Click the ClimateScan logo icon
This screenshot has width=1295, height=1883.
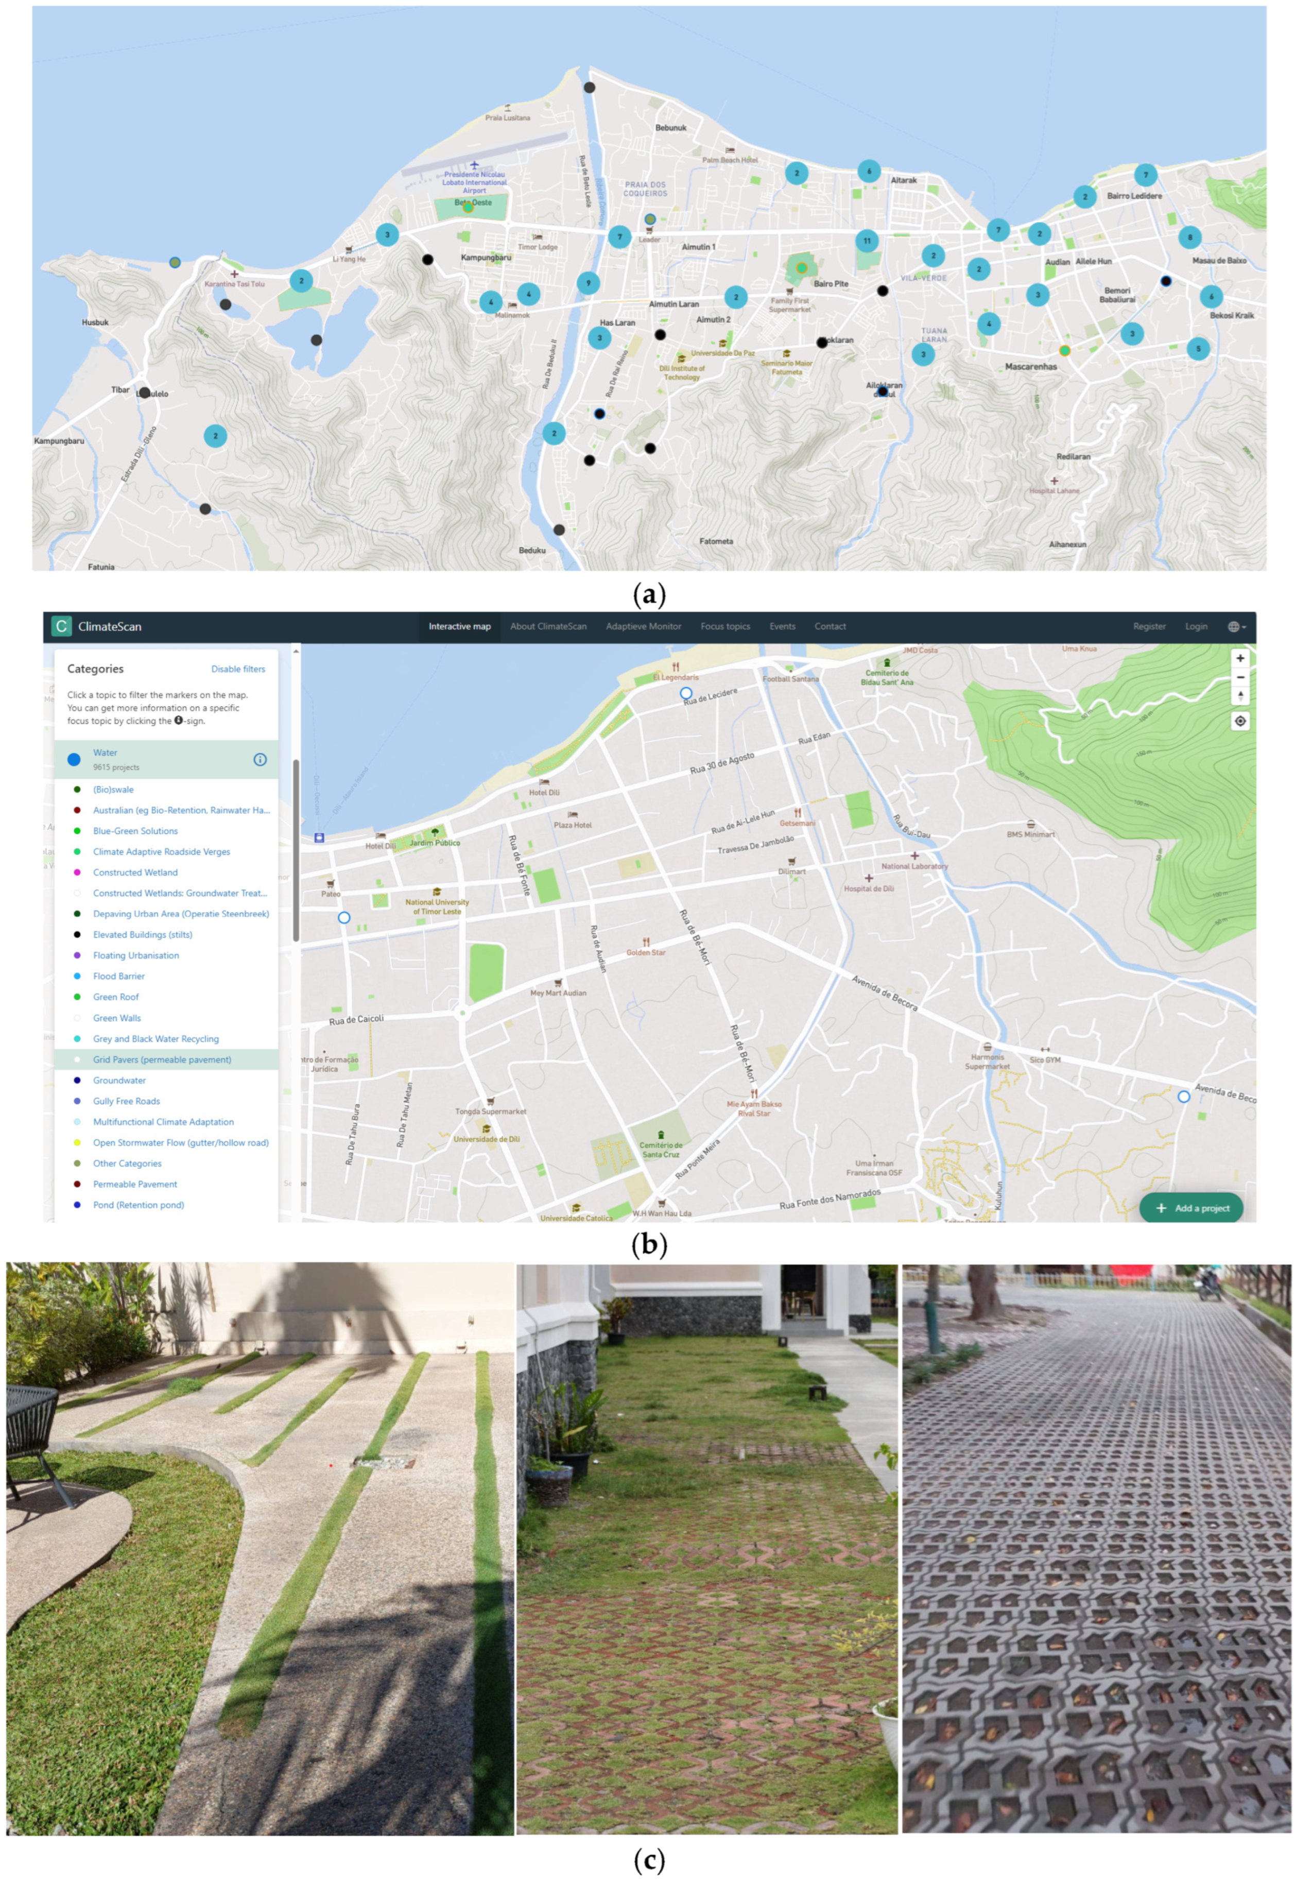[x=61, y=626]
